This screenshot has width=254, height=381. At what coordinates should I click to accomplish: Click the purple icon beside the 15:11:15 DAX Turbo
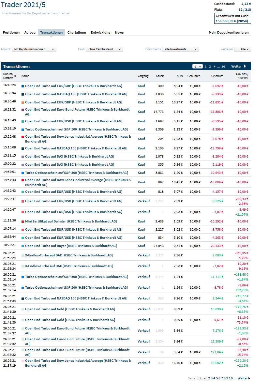pos(22,156)
